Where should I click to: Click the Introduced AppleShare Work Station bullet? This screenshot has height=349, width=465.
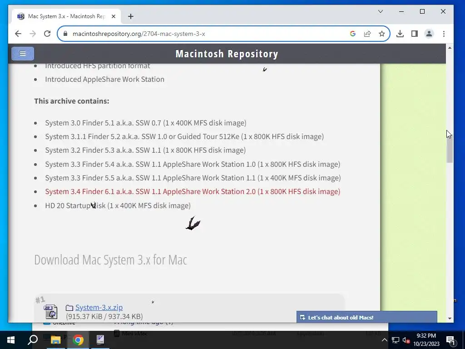tap(105, 79)
